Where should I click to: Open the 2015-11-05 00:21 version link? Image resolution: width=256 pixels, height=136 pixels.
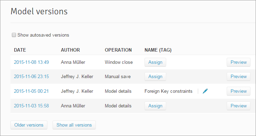[31, 91]
